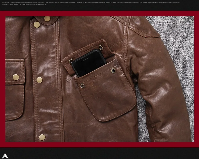Click the 'COLLAR DETAILS' description text line

[x=91, y=3]
